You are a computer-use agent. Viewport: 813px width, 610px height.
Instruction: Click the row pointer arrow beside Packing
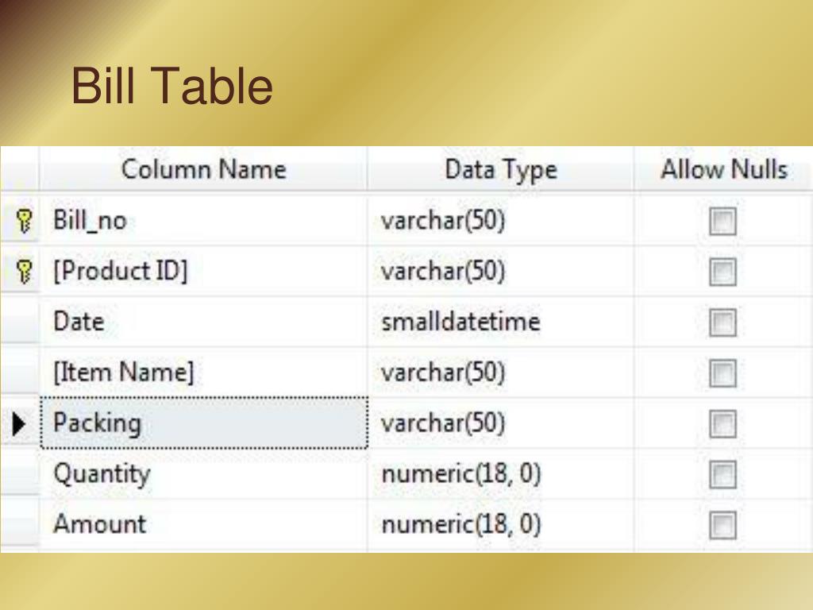[x=19, y=424]
